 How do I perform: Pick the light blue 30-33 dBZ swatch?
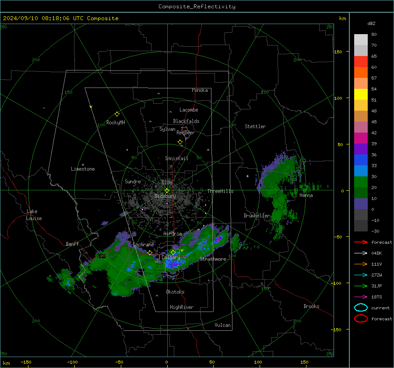tap(361, 171)
